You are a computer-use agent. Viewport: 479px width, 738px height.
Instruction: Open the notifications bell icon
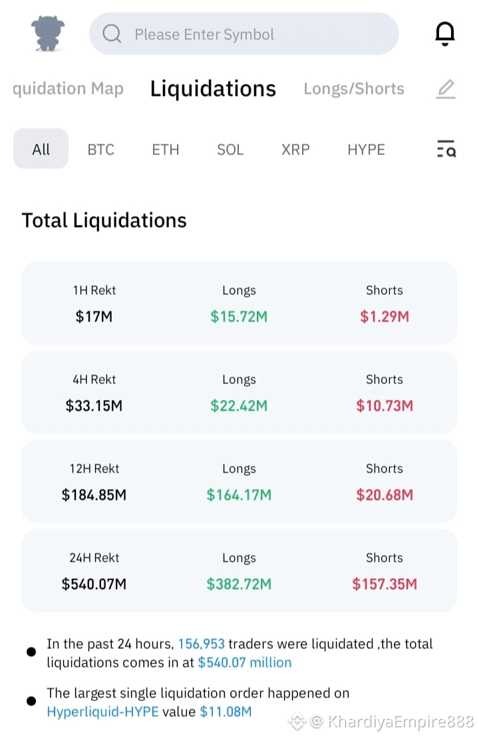pos(444,33)
